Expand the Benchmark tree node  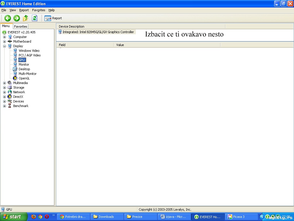4,106
